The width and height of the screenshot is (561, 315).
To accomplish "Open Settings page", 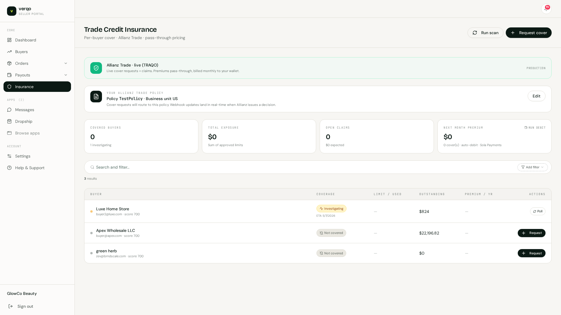I will pos(37,156).
